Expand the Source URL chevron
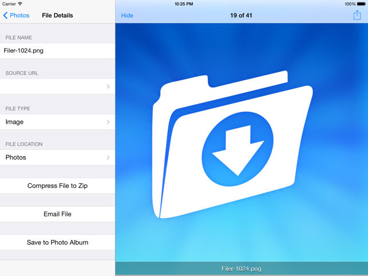368x276 pixels. pyautogui.click(x=108, y=86)
